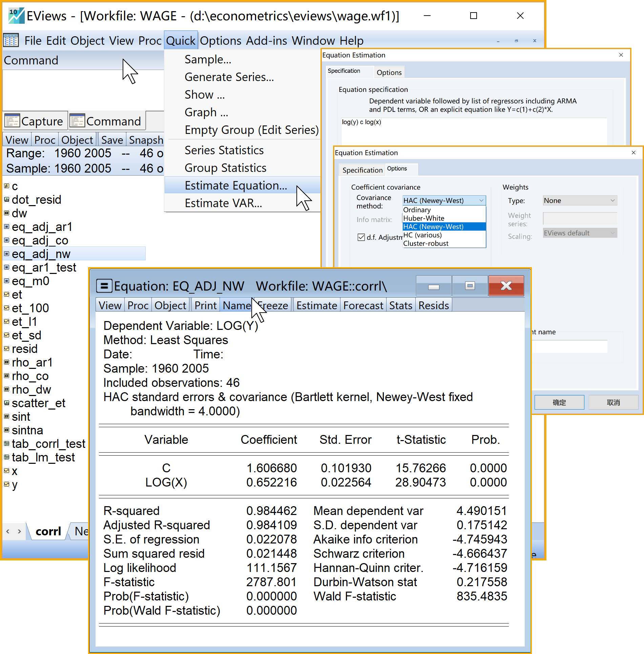Click the tab_corrl_test table object icon

tap(6, 443)
